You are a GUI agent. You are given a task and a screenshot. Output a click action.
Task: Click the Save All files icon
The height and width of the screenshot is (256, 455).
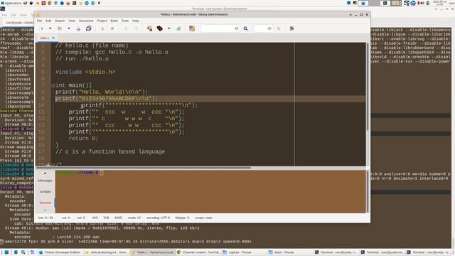click(88, 28)
